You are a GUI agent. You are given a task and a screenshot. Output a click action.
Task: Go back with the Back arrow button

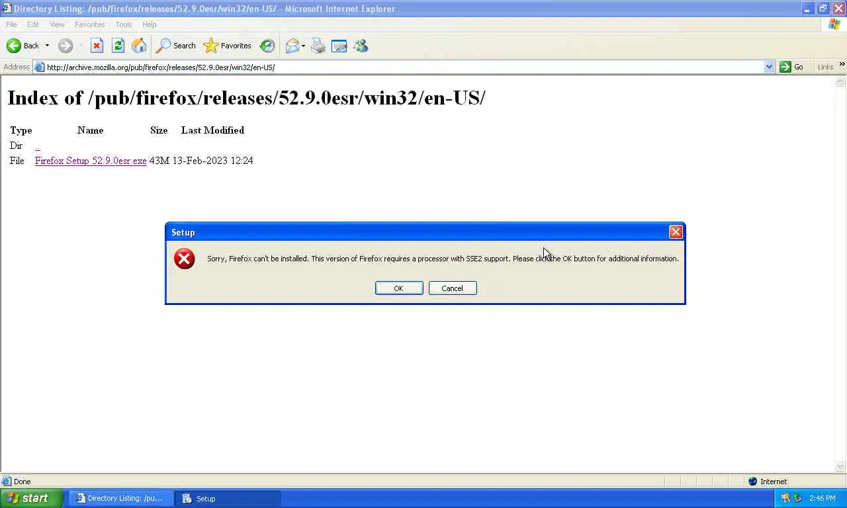click(x=22, y=46)
